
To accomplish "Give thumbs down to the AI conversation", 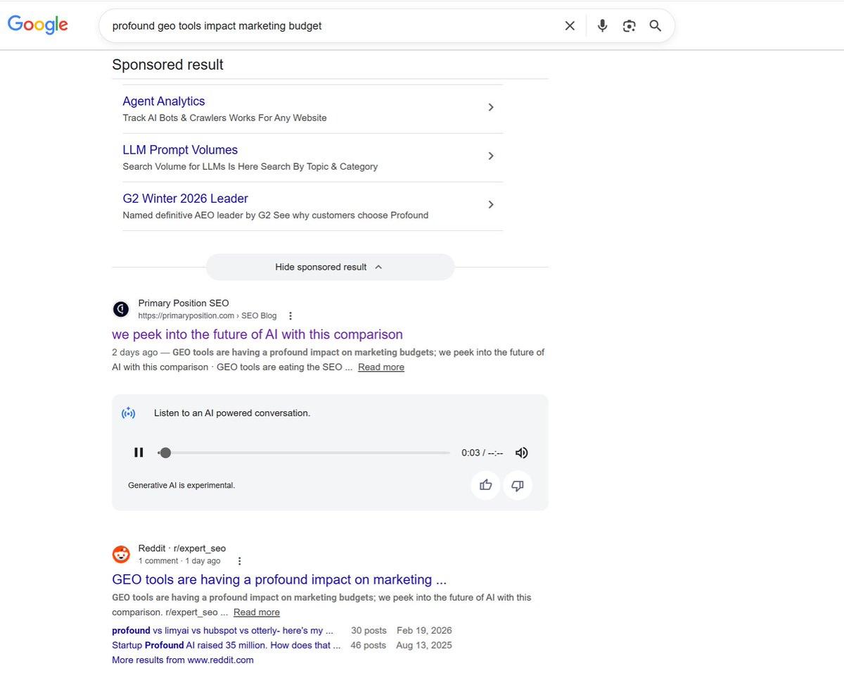I will point(518,485).
